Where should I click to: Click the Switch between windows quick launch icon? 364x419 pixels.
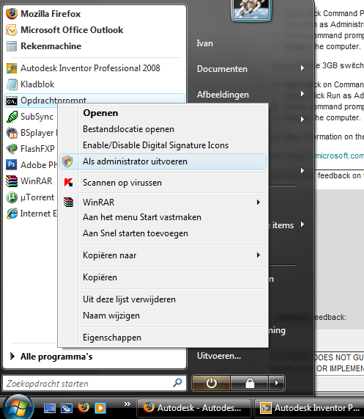(67, 408)
